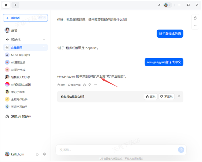The image size is (202, 162).
Task: Click the send arrow button
Action: point(181,150)
